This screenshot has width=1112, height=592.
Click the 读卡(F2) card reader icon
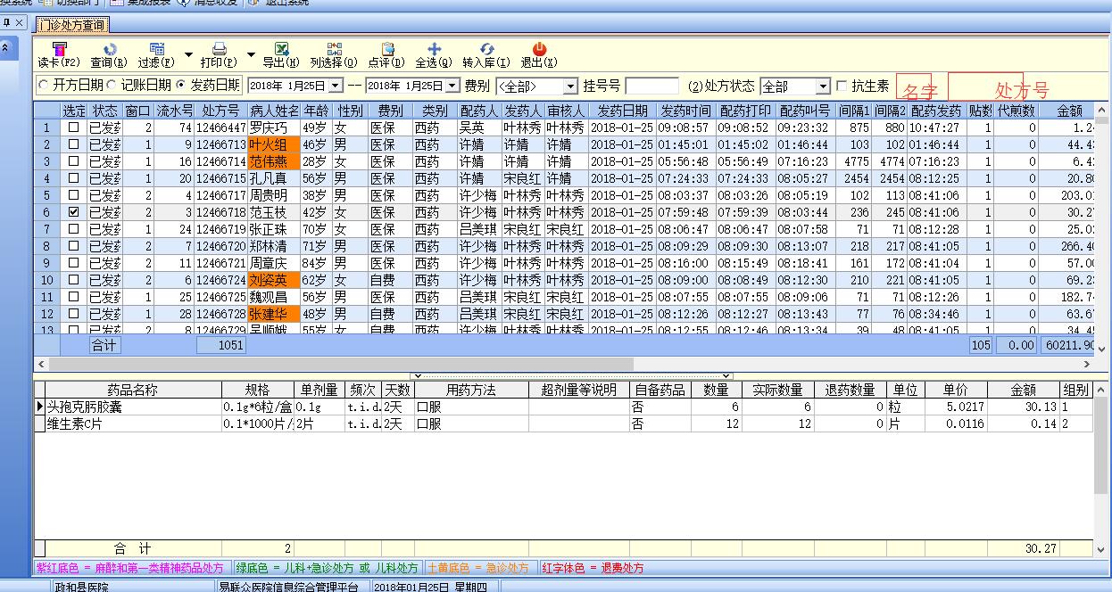pyautogui.click(x=59, y=50)
